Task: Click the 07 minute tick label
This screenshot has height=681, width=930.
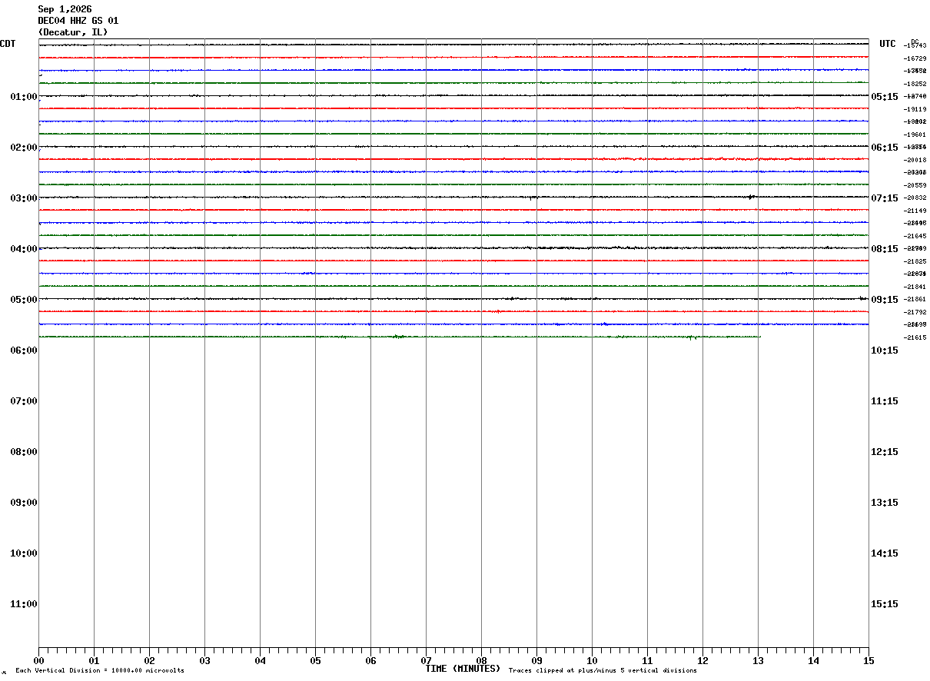Action: click(x=426, y=661)
